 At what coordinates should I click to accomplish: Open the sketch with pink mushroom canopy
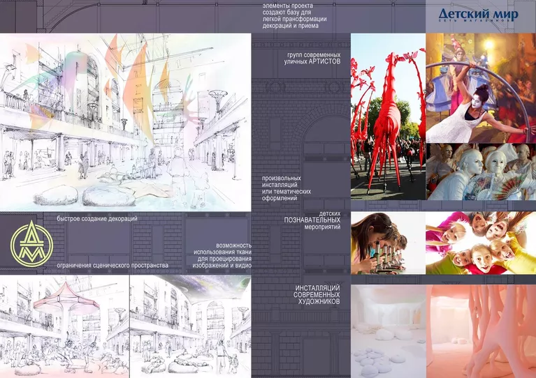point(64,326)
